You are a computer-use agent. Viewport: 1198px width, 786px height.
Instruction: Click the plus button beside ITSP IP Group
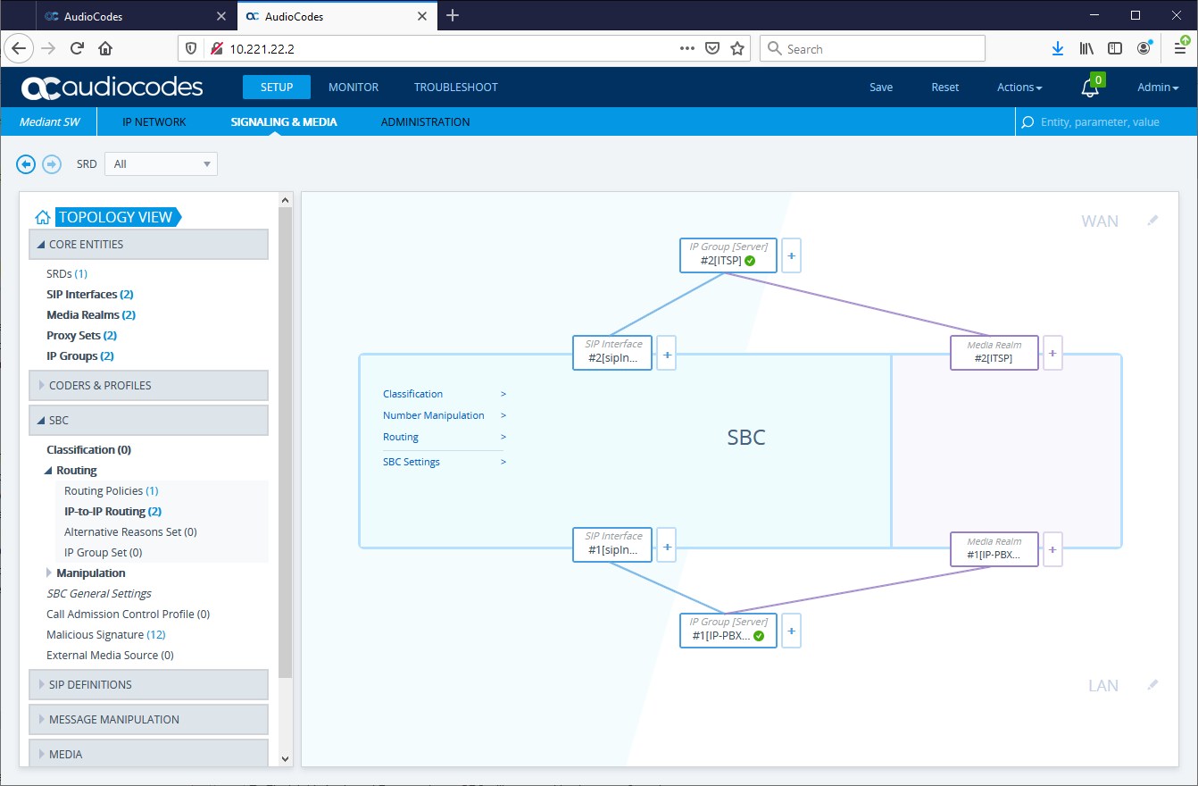click(791, 255)
